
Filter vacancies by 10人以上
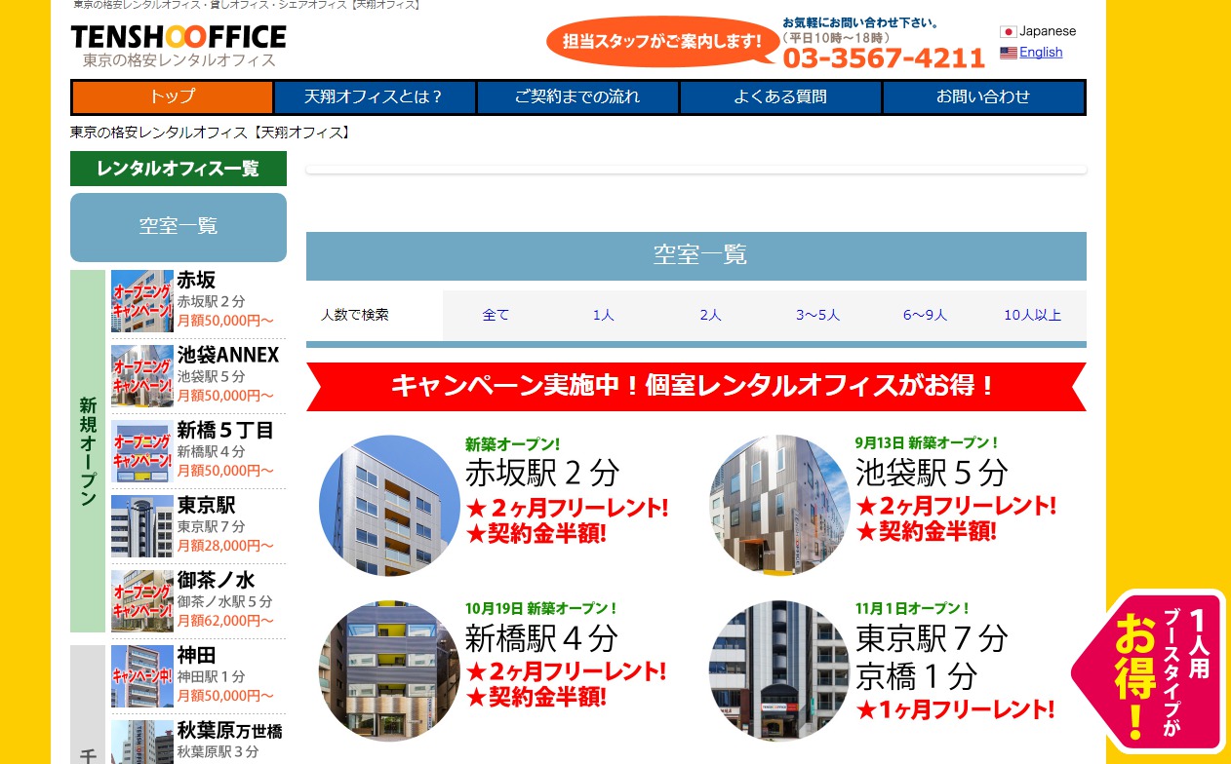(x=1032, y=315)
